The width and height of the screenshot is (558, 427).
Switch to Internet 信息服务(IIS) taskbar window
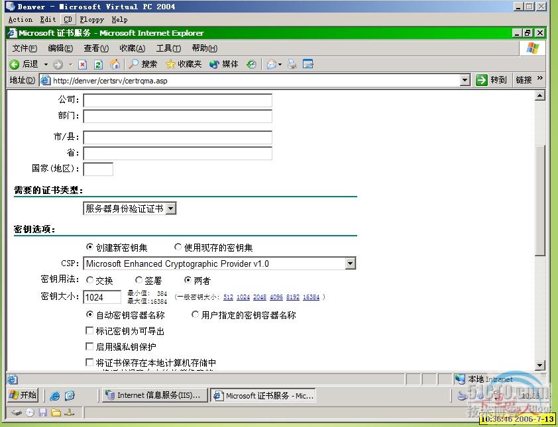coord(154,395)
